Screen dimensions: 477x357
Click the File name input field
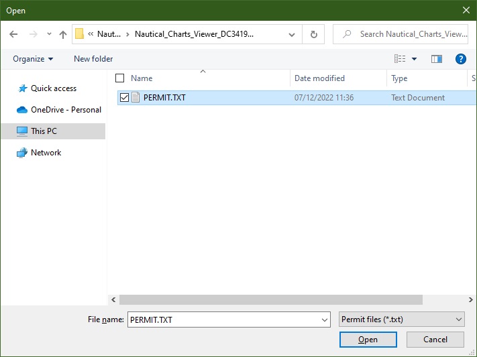tap(229, 319)
